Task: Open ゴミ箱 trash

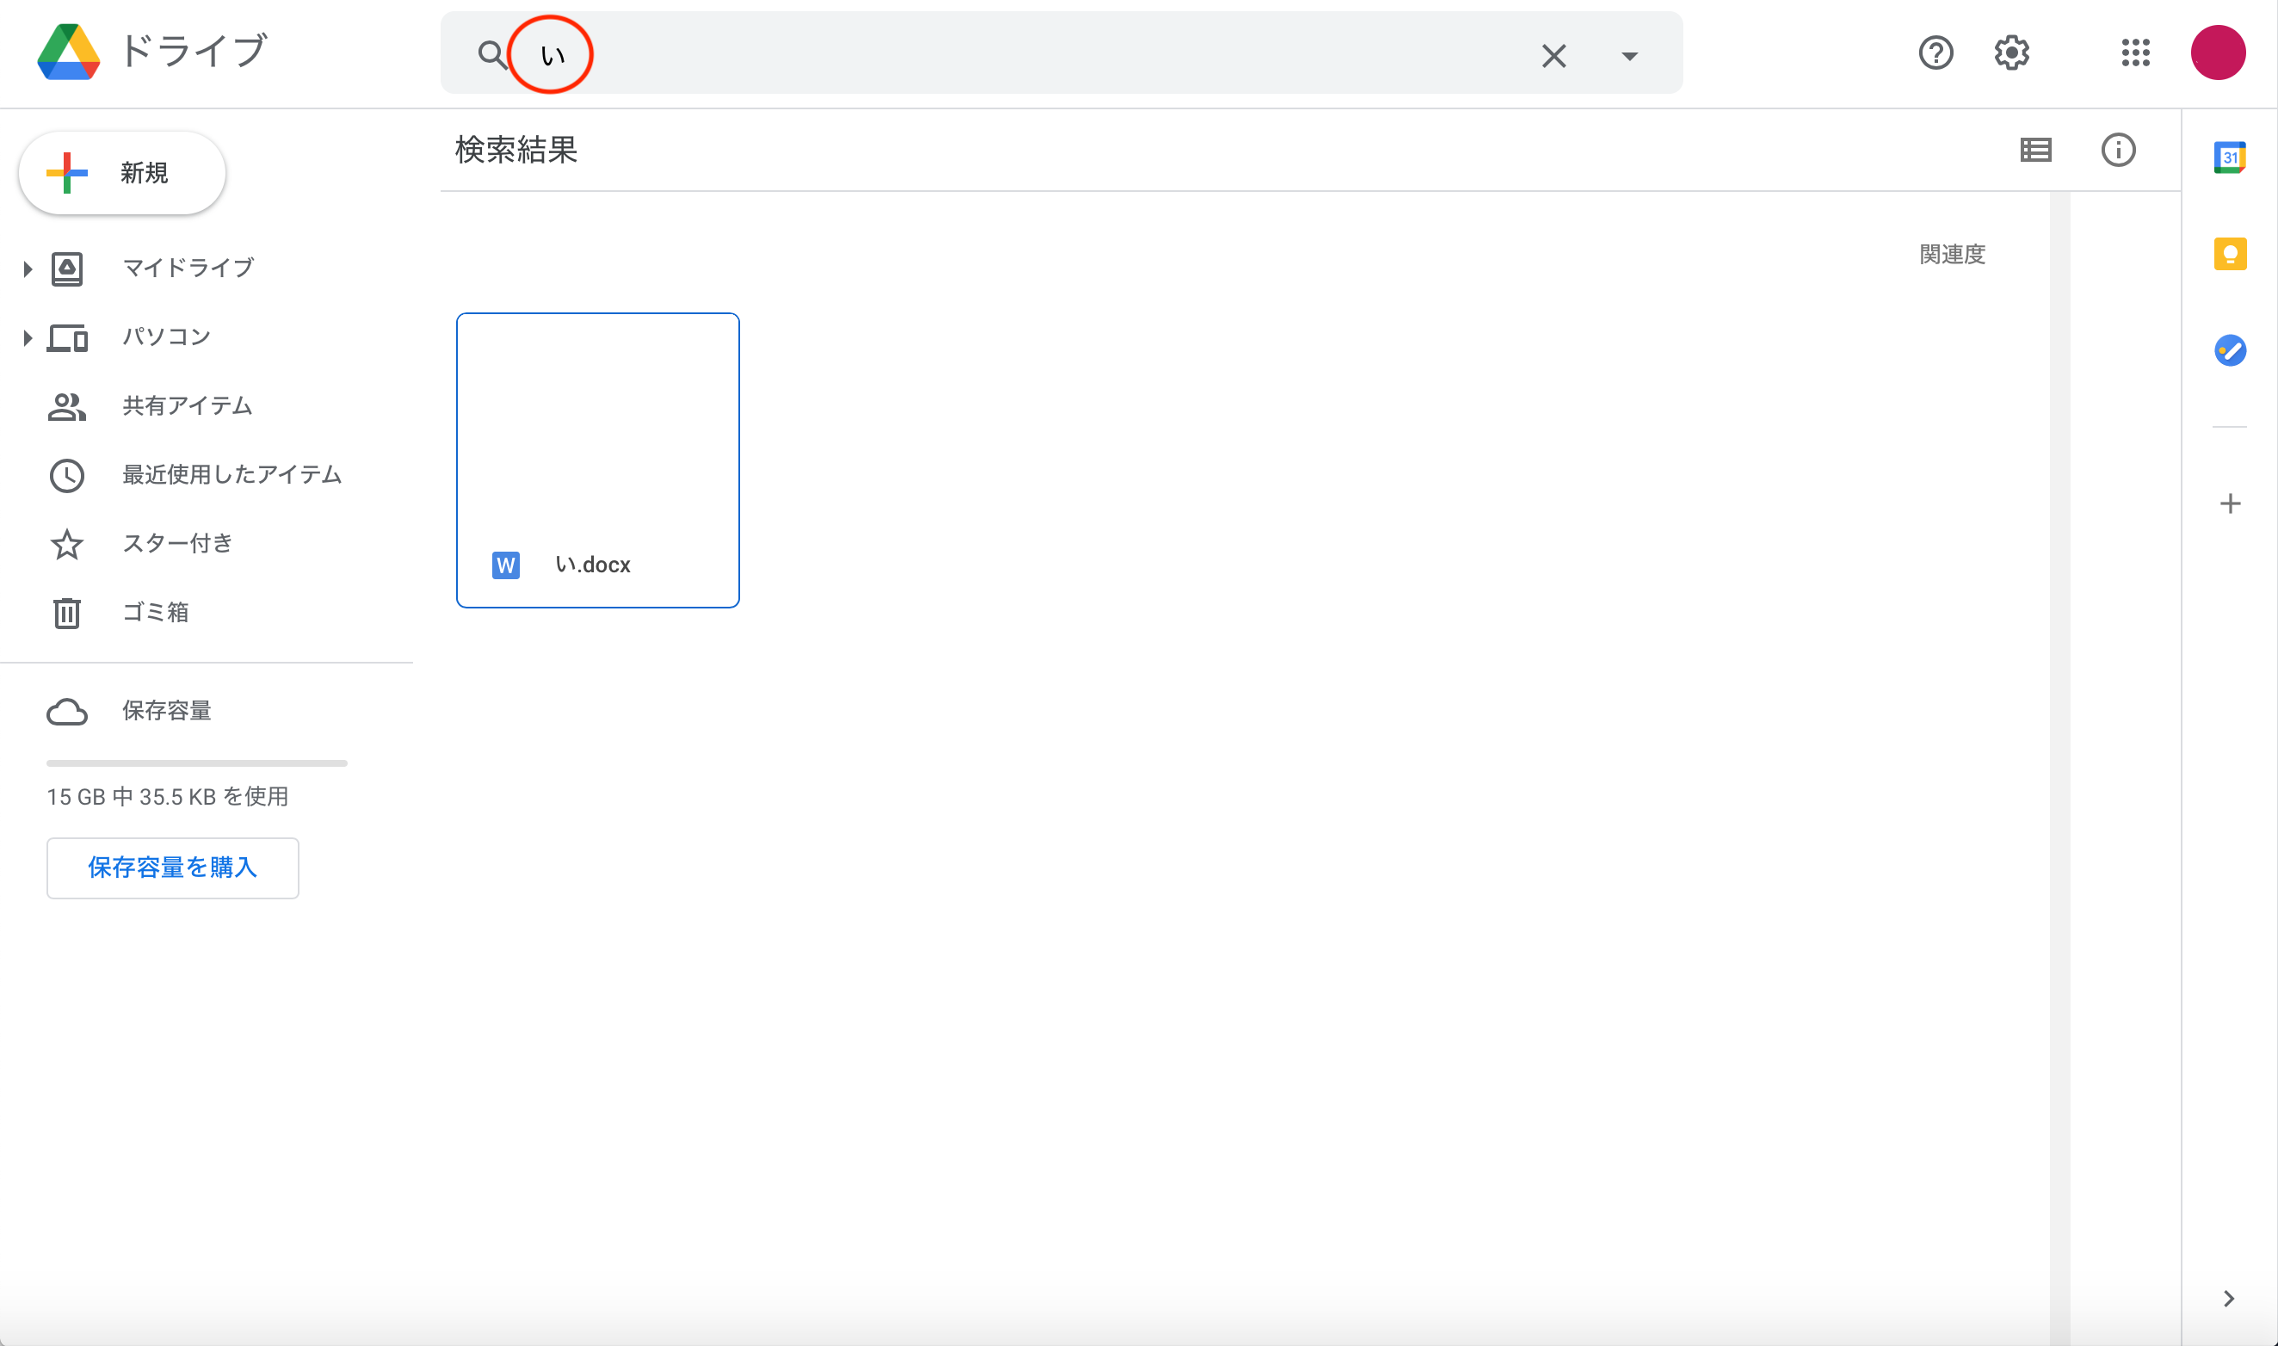Action: 155,613
